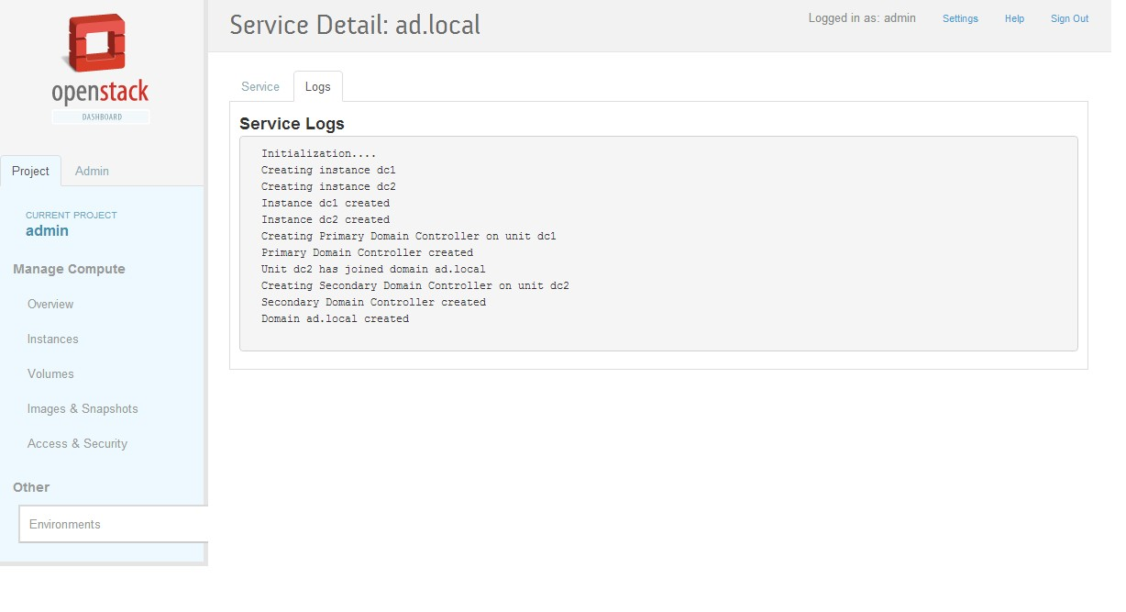Switch to the Admin tab
The width and height of the screenshot is (1126, 612).
92,172
